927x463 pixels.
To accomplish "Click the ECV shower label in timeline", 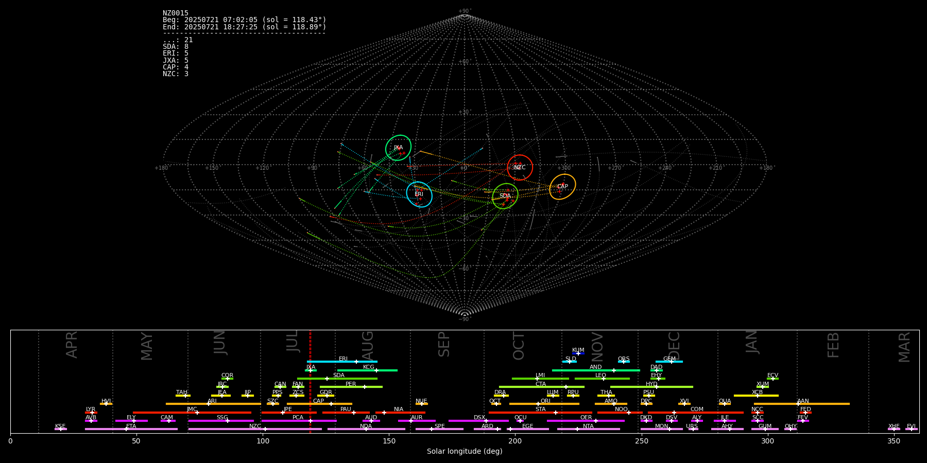I will (773, 376).
